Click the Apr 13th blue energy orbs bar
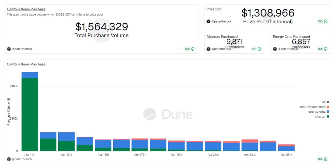Screen dimensions: 335x168 (x=66, y=137)
